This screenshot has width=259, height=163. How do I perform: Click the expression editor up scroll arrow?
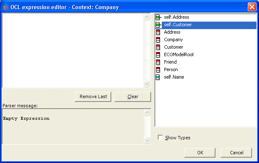[147, 17]
